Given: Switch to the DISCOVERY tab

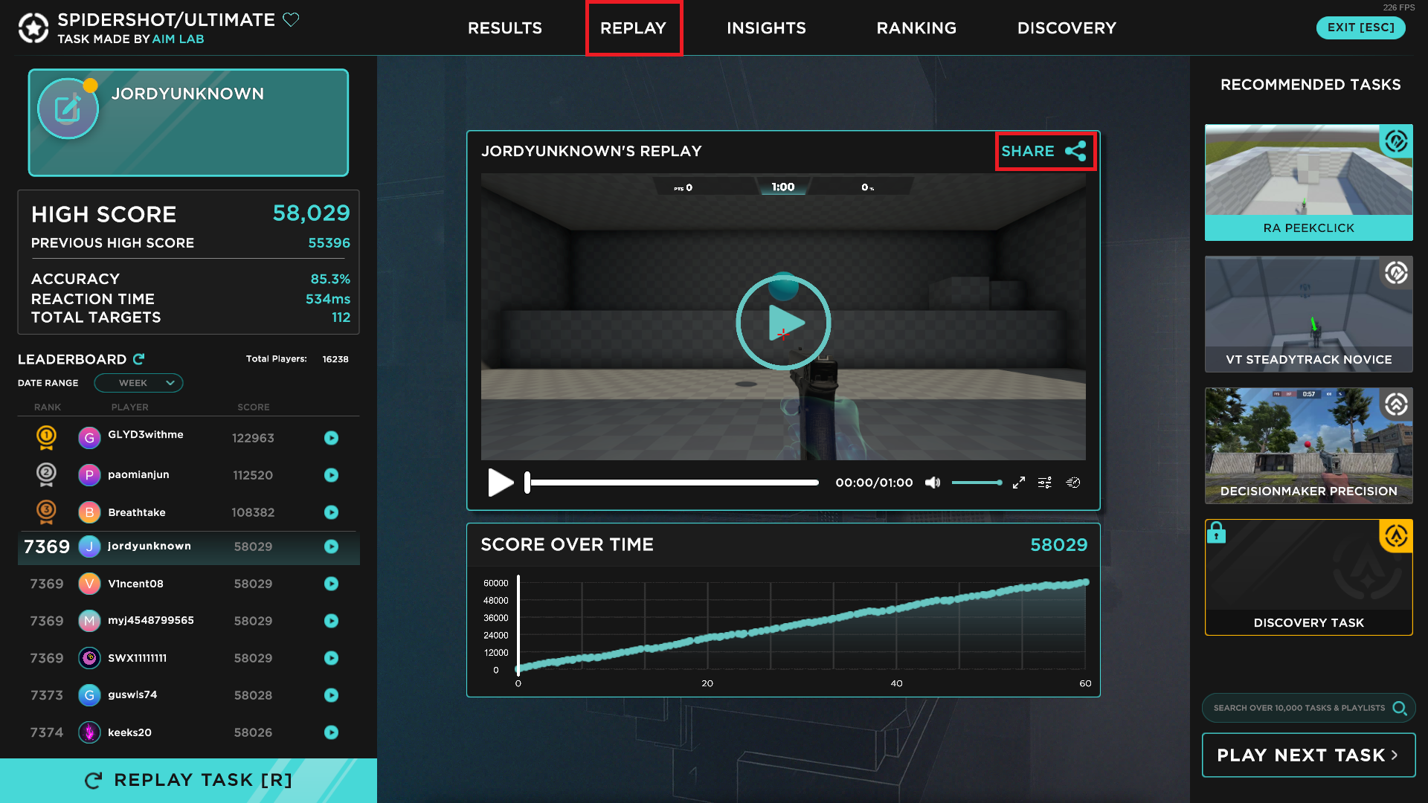Looking at the screenshot, I should 1067,28.
